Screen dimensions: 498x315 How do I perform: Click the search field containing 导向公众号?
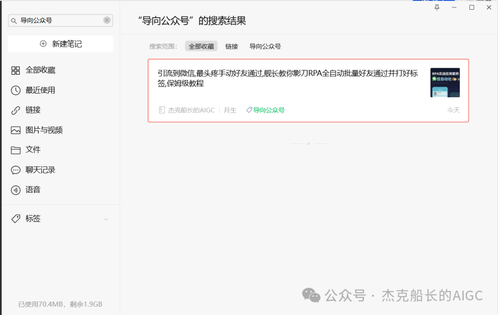pyautogui.click(x=60, y=20)
